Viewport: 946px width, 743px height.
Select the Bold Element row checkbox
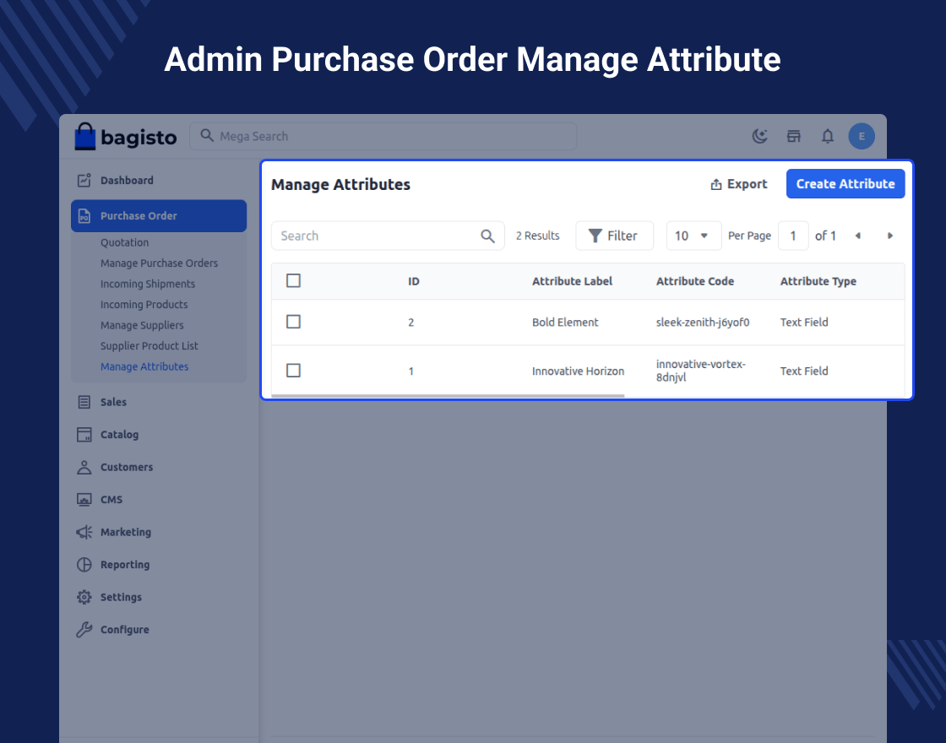click(293, 322)
